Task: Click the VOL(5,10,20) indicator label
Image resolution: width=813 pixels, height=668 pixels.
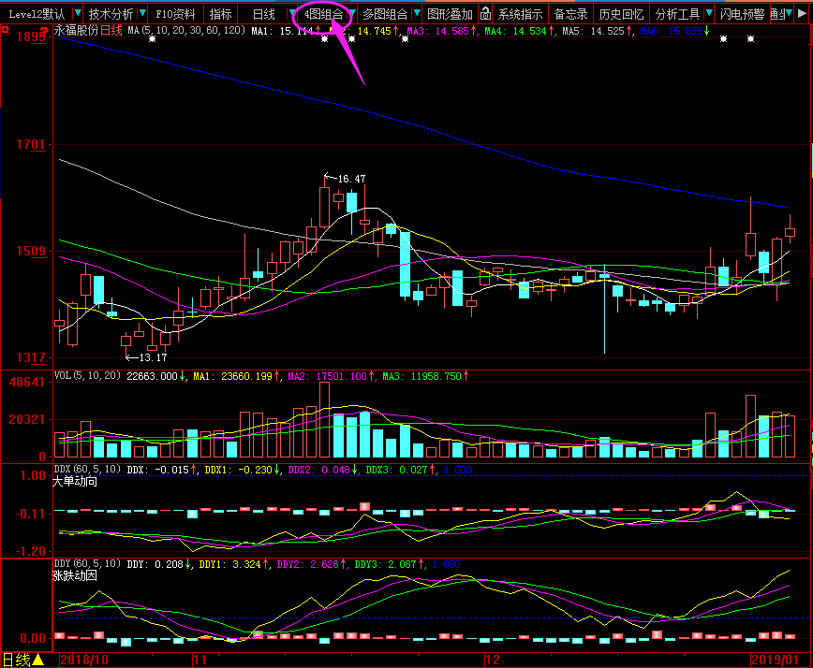Action: click(x=88, y=375)
